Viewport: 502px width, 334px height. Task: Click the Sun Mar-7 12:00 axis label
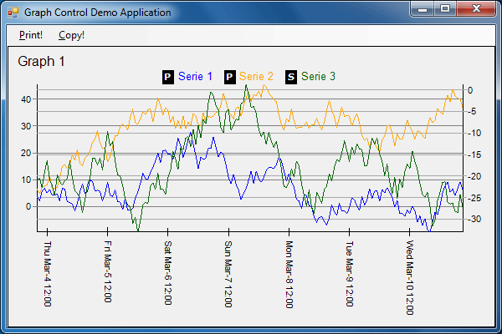(x=228, y=274)
